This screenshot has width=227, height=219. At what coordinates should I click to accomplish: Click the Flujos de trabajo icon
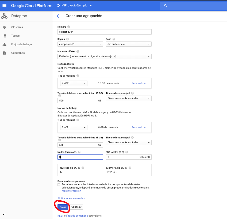point(5,44)
